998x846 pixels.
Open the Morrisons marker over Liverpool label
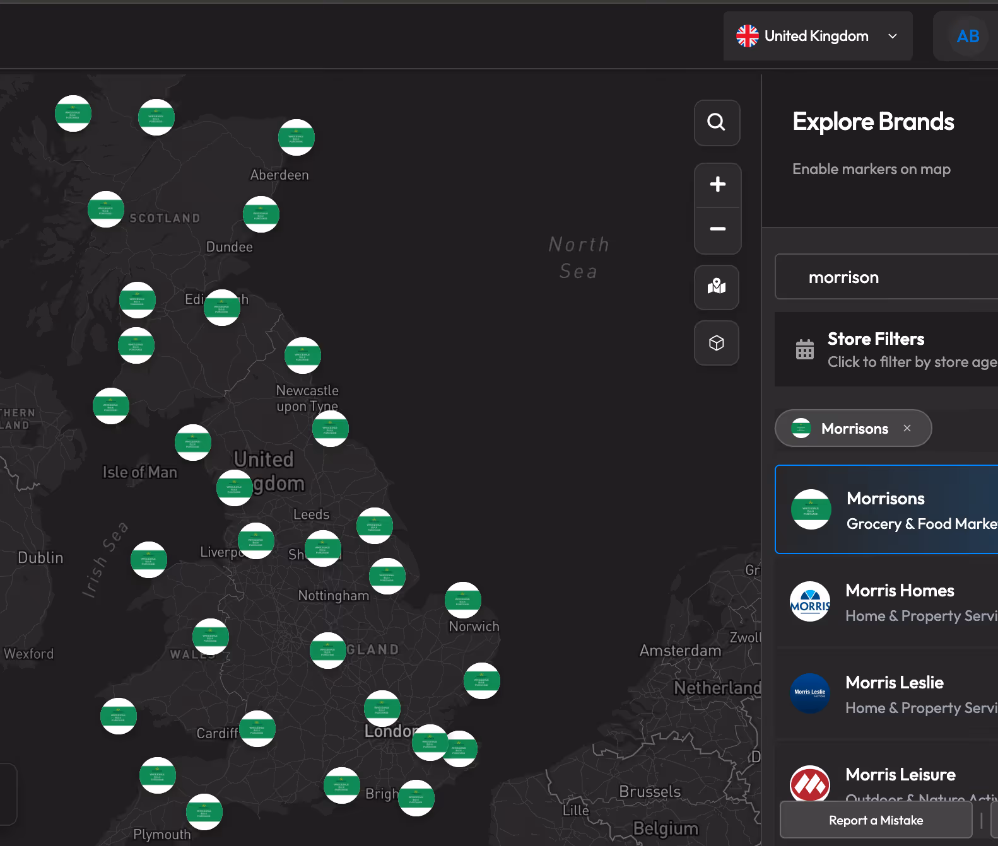(x=256, y=541)
